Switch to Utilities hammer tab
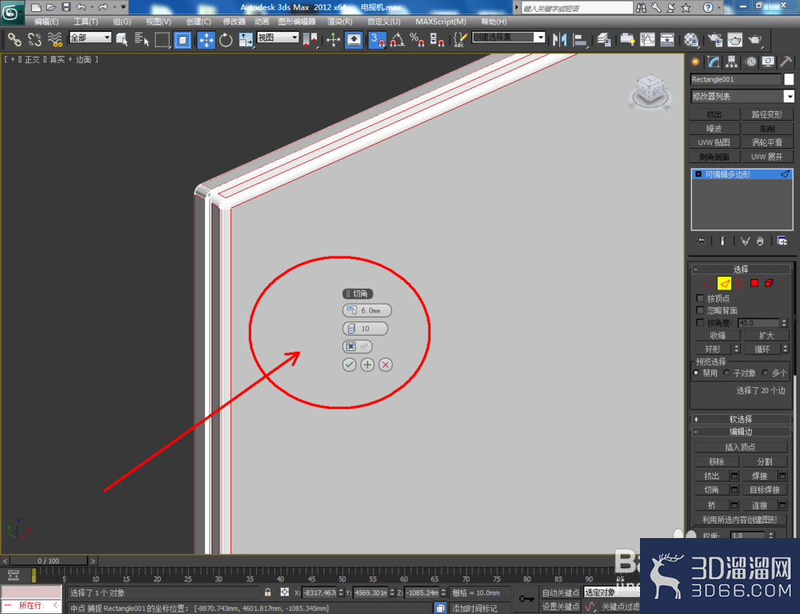 point(786,62)
